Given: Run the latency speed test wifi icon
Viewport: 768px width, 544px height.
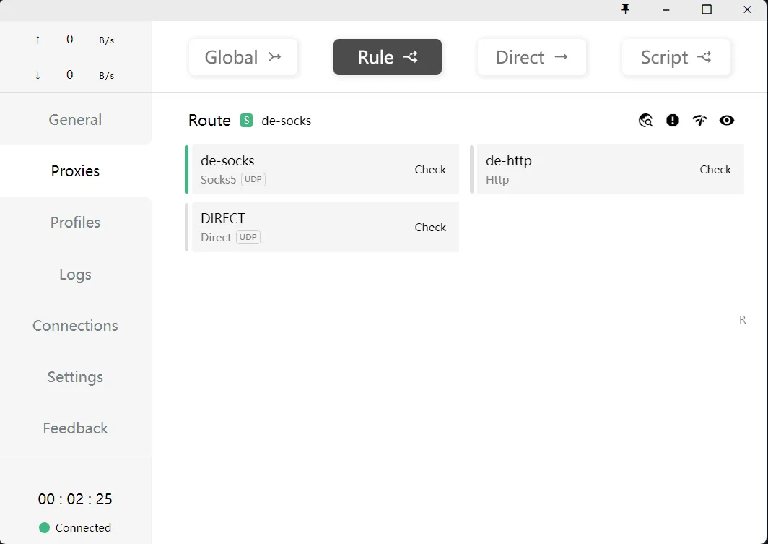Looking at the screenshot, I should tap(699, 120).
